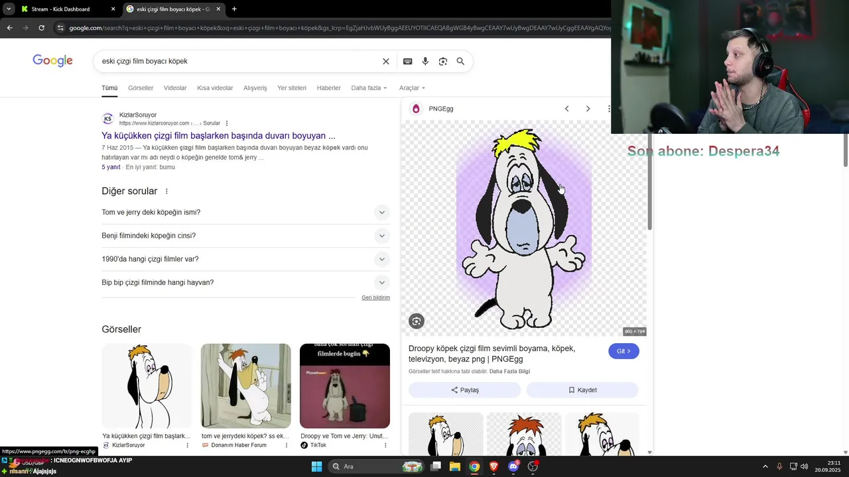Go back in browser history
Viewport: 849px width, 477px height.
(9, 28)
